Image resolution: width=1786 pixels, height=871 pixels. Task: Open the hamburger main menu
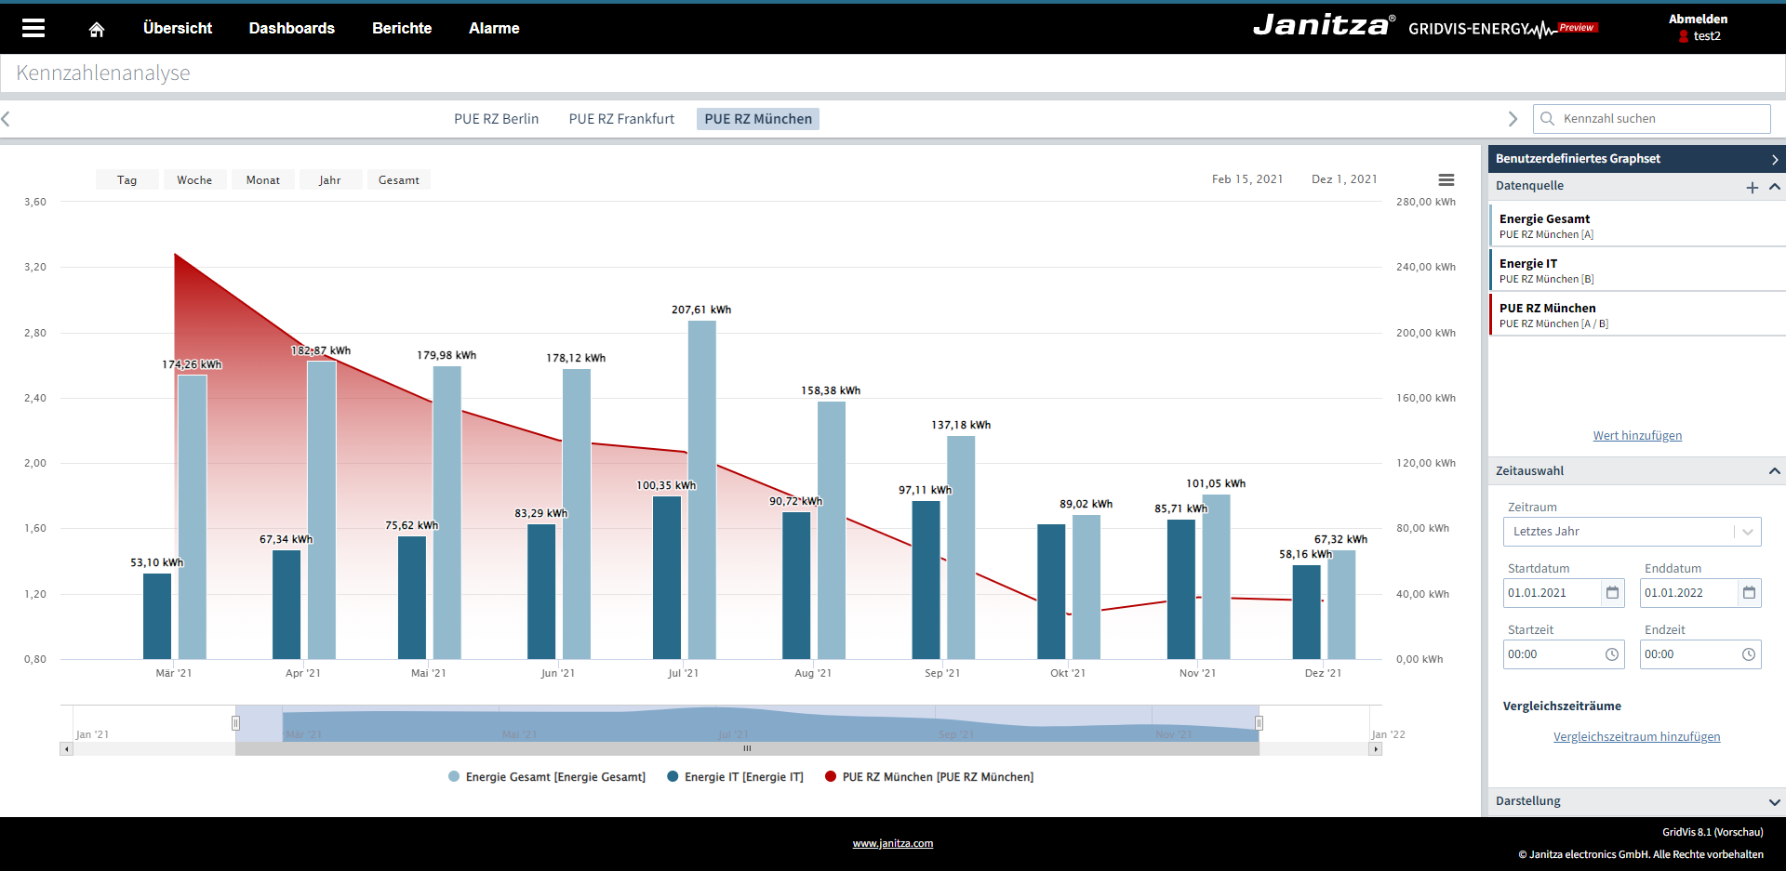33,28
